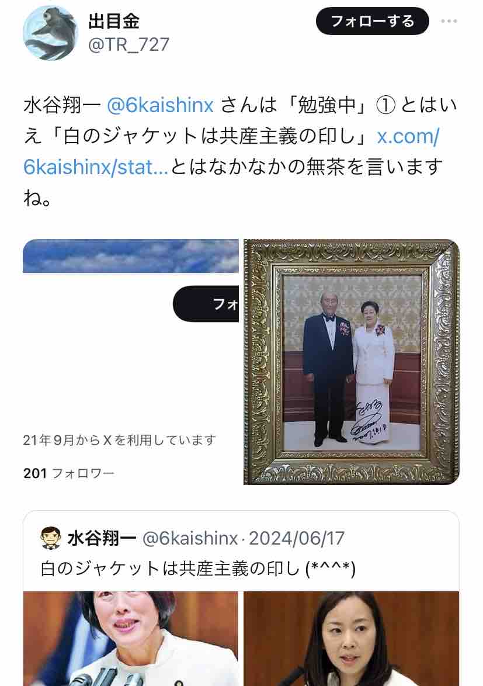
Task: Click the three-dot more options icon
Action: coord(449,21)
